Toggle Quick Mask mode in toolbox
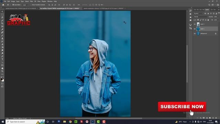Viewport: 220px width, 124px height. click(2, 84)
